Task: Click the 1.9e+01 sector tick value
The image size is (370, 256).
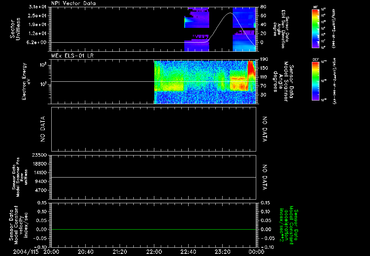Action: point(37,25)
